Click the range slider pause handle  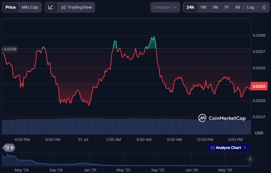tap(250, 159)
